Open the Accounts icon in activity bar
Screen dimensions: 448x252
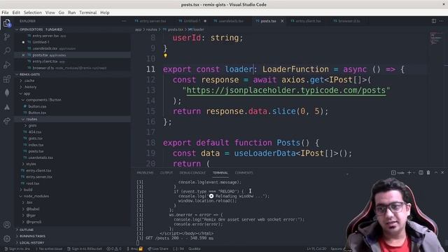pos(7,225)
